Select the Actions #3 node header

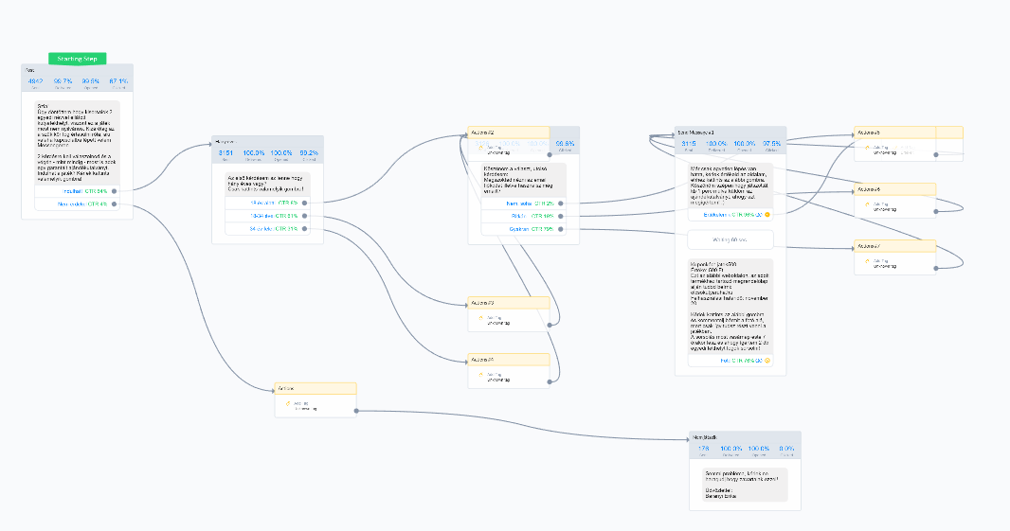click(509, 303)
